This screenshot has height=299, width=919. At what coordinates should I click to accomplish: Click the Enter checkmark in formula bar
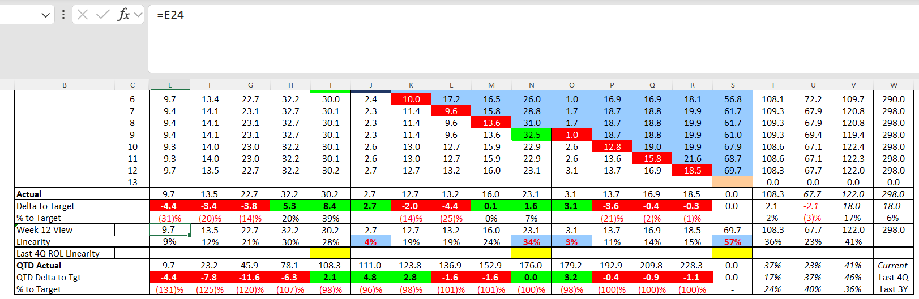coord(103,15)
